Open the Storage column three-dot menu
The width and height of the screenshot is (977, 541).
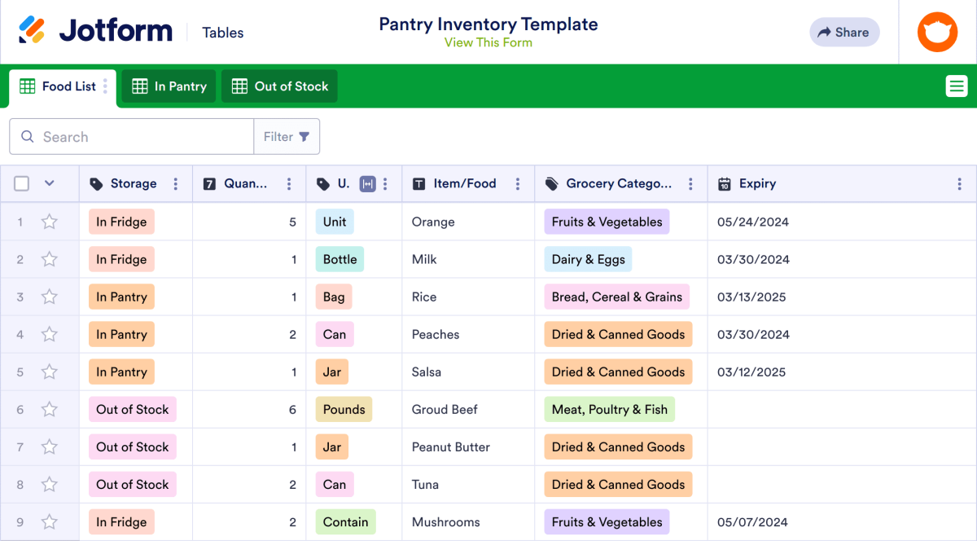point(175,183)
